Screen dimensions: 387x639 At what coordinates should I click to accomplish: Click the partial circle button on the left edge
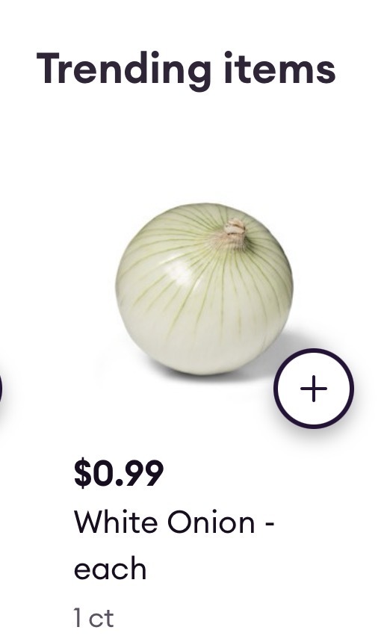point(1,389)
